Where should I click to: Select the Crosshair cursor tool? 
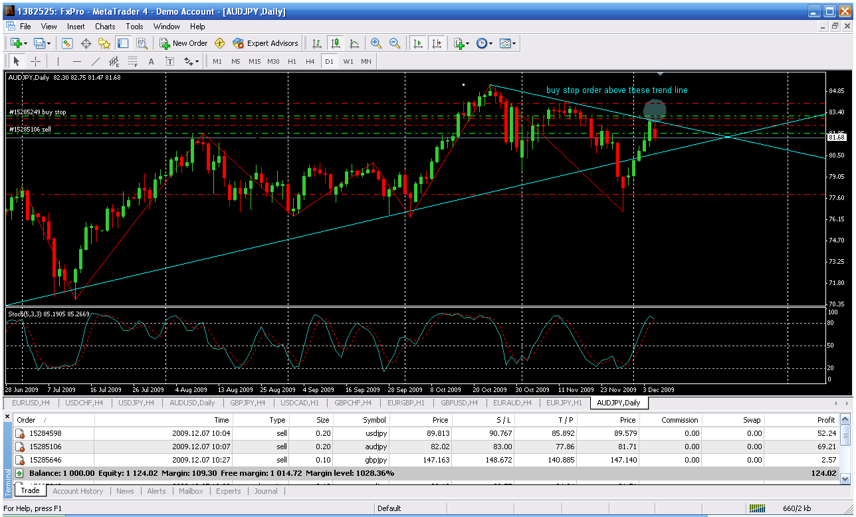point(35,61)
